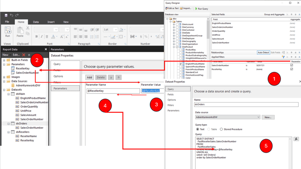Run Query in the Query Designer
Viewport: 301px width, 169px height.
pyautogui.click(x=202, y=9)
